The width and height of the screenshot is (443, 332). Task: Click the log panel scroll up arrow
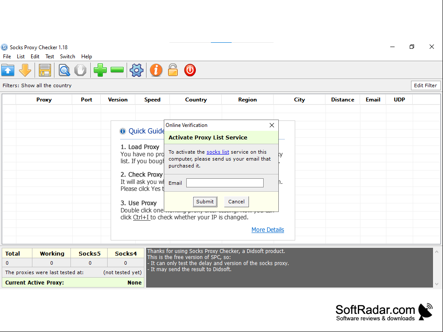(x=437, y=252)
